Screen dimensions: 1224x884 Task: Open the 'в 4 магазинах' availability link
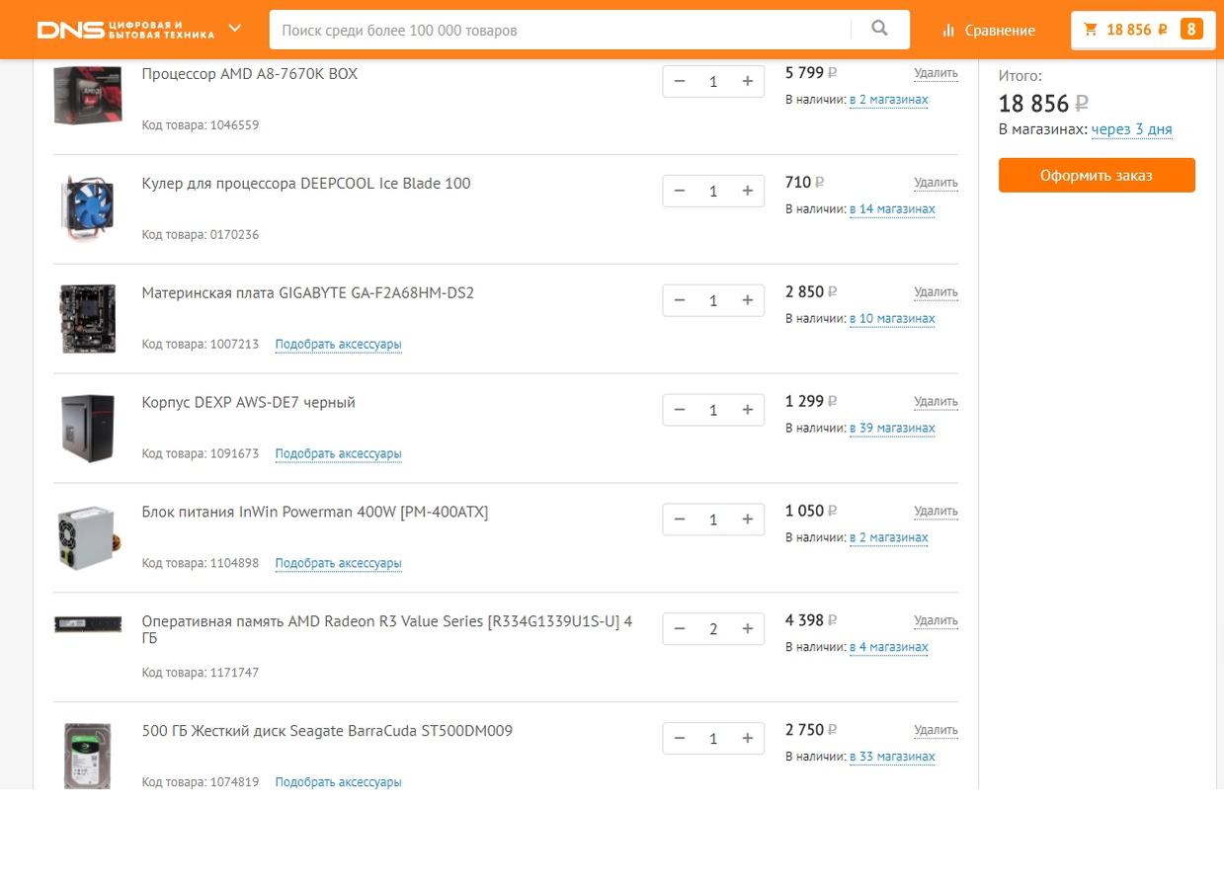[x=889, y=648]
